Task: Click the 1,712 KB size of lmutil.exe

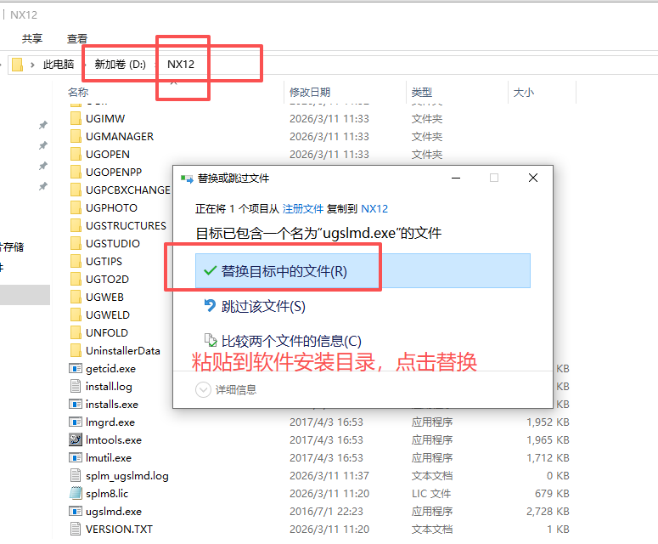Action: pyautogui.click(x=548, y=458)
